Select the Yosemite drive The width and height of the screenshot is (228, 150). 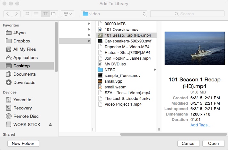coord(27,100)
